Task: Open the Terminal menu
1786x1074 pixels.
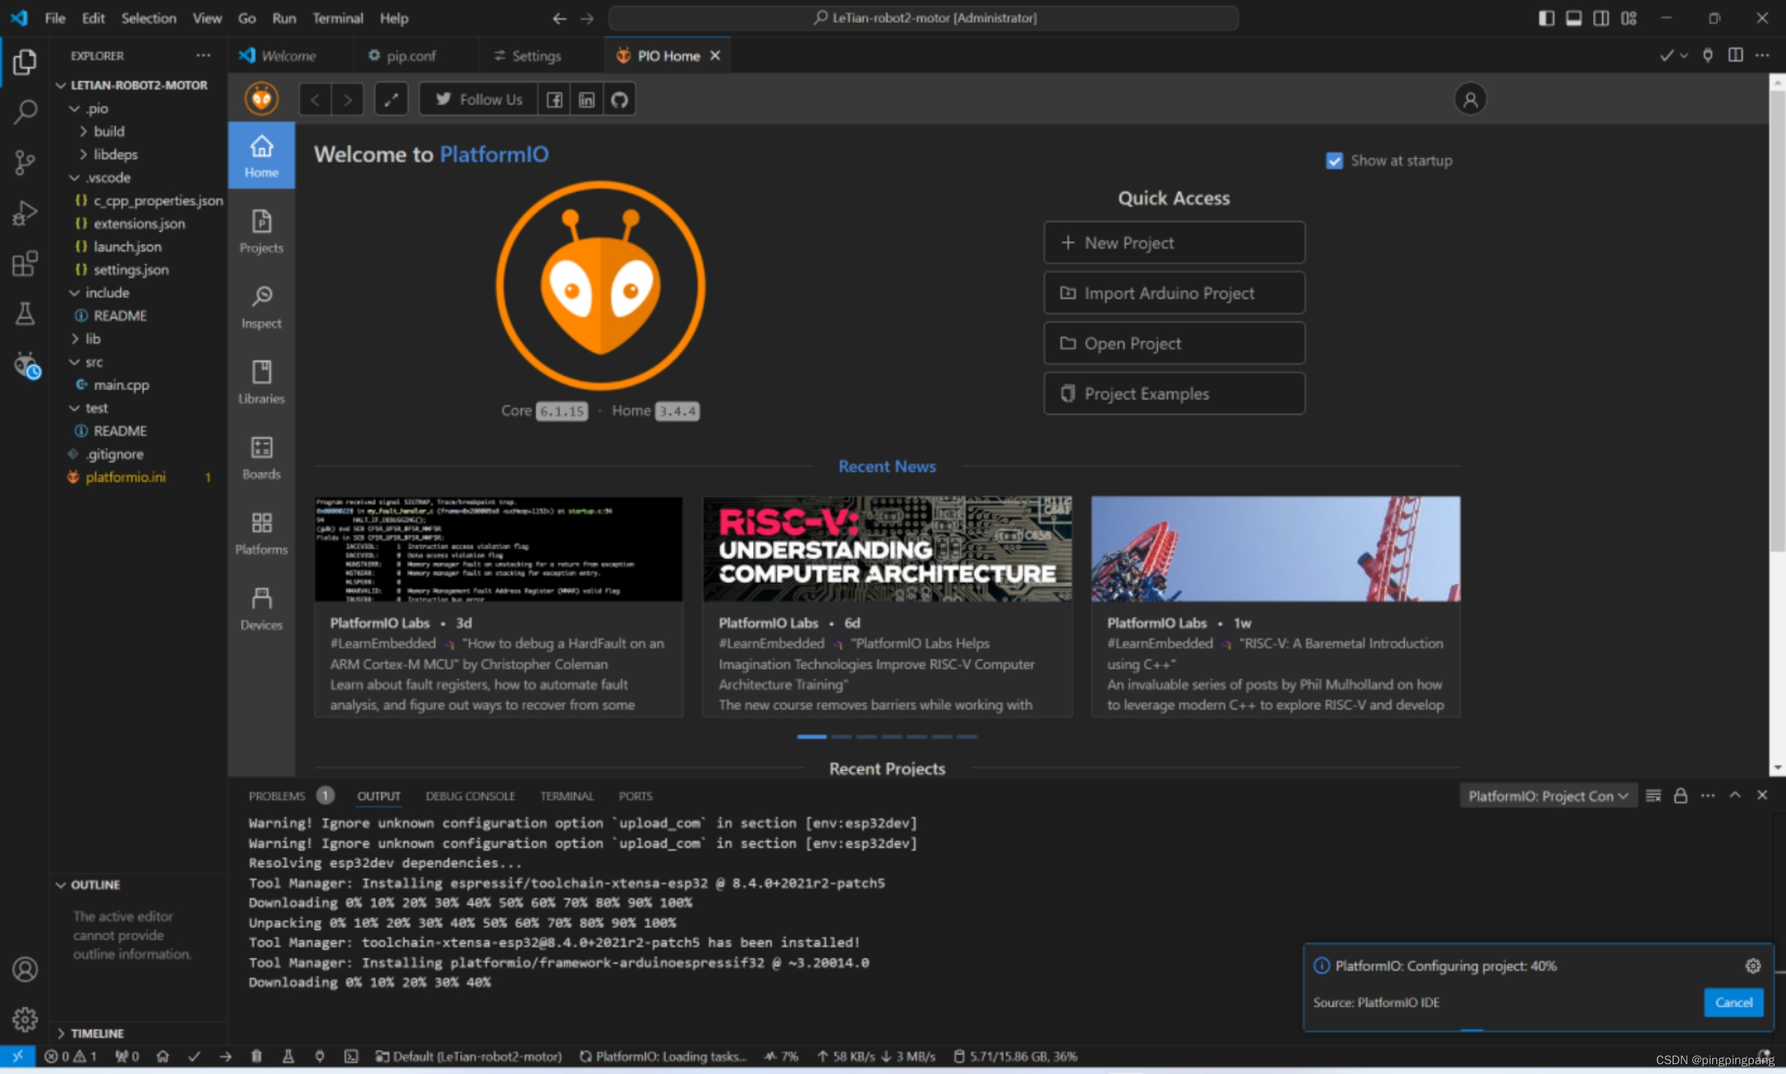Action: [x=337, y=18]
